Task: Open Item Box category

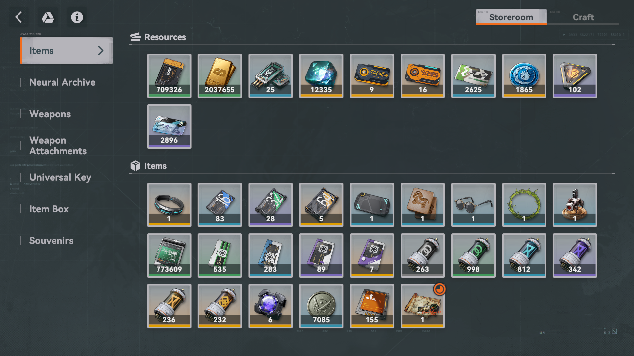Action: (x=49, y=209)
